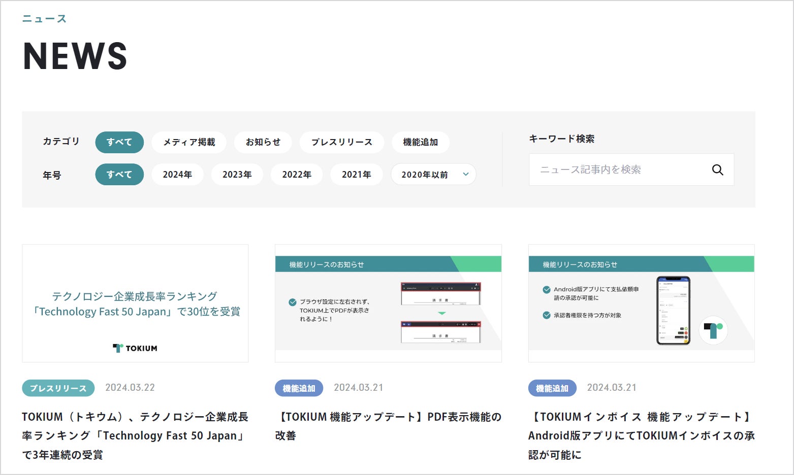Viewport: 794px width, 475px height.
Task: Select the すべて year filter
Action: 119,174
